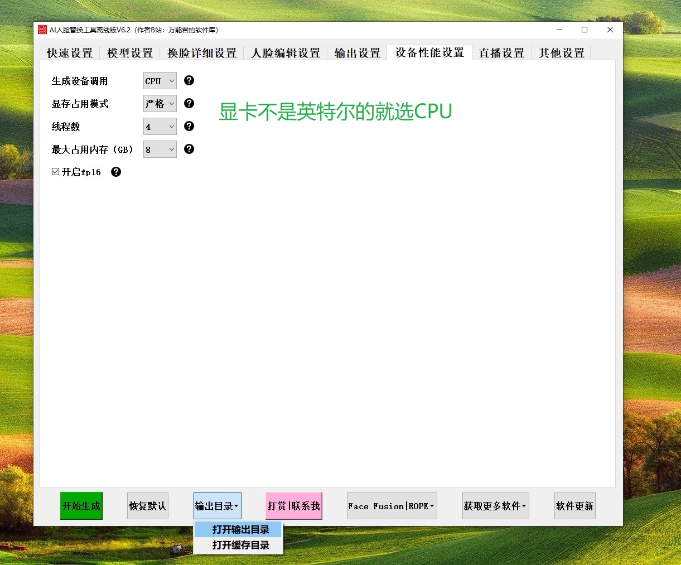Open the 严格 memory mode dropdown
This screenshot has width=681, height=565.
pos(160,104)
